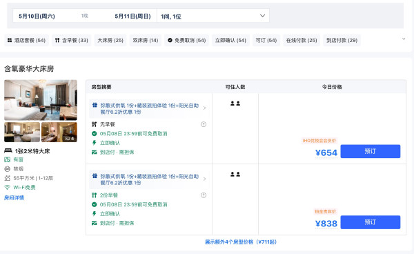
Task: Toggle the 免费取消 (54) filter
Action: tap(187, 41)
